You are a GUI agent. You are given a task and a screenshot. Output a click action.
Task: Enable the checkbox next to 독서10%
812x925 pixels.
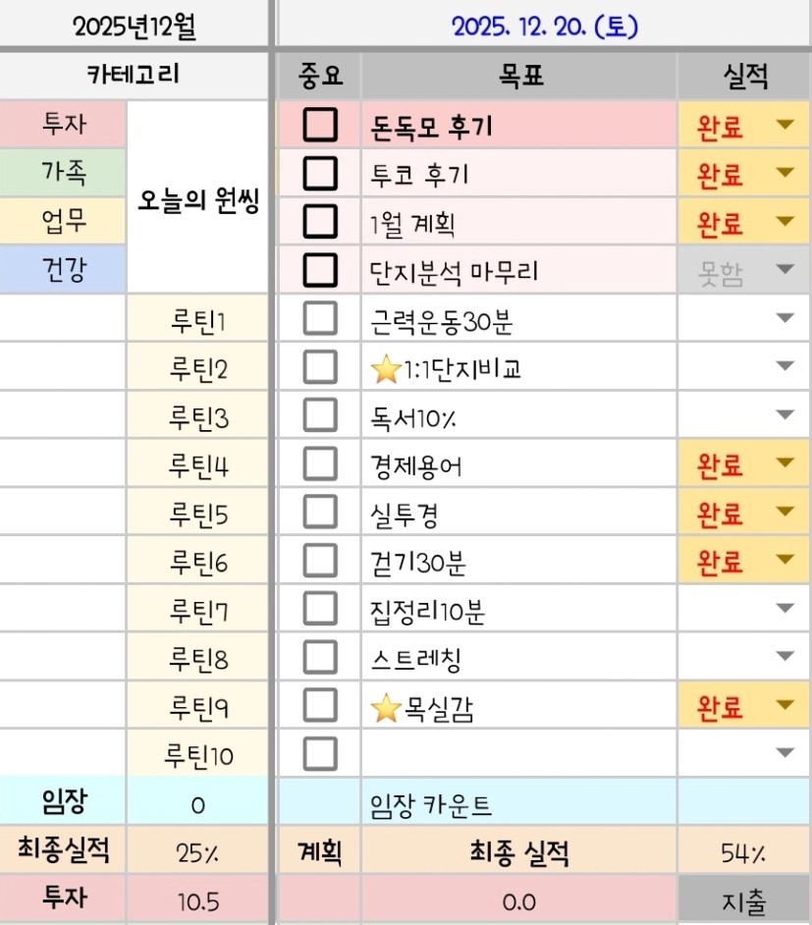click(x=320, y=416)
